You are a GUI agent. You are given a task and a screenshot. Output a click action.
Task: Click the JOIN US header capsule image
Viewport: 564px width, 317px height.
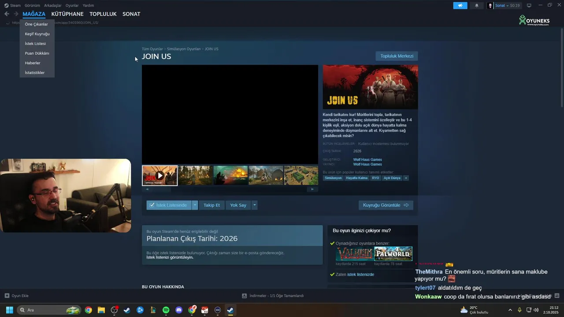click(370, 87)
